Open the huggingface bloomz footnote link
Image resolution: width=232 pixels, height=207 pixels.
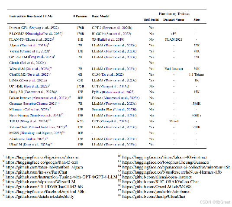[42, 157]
